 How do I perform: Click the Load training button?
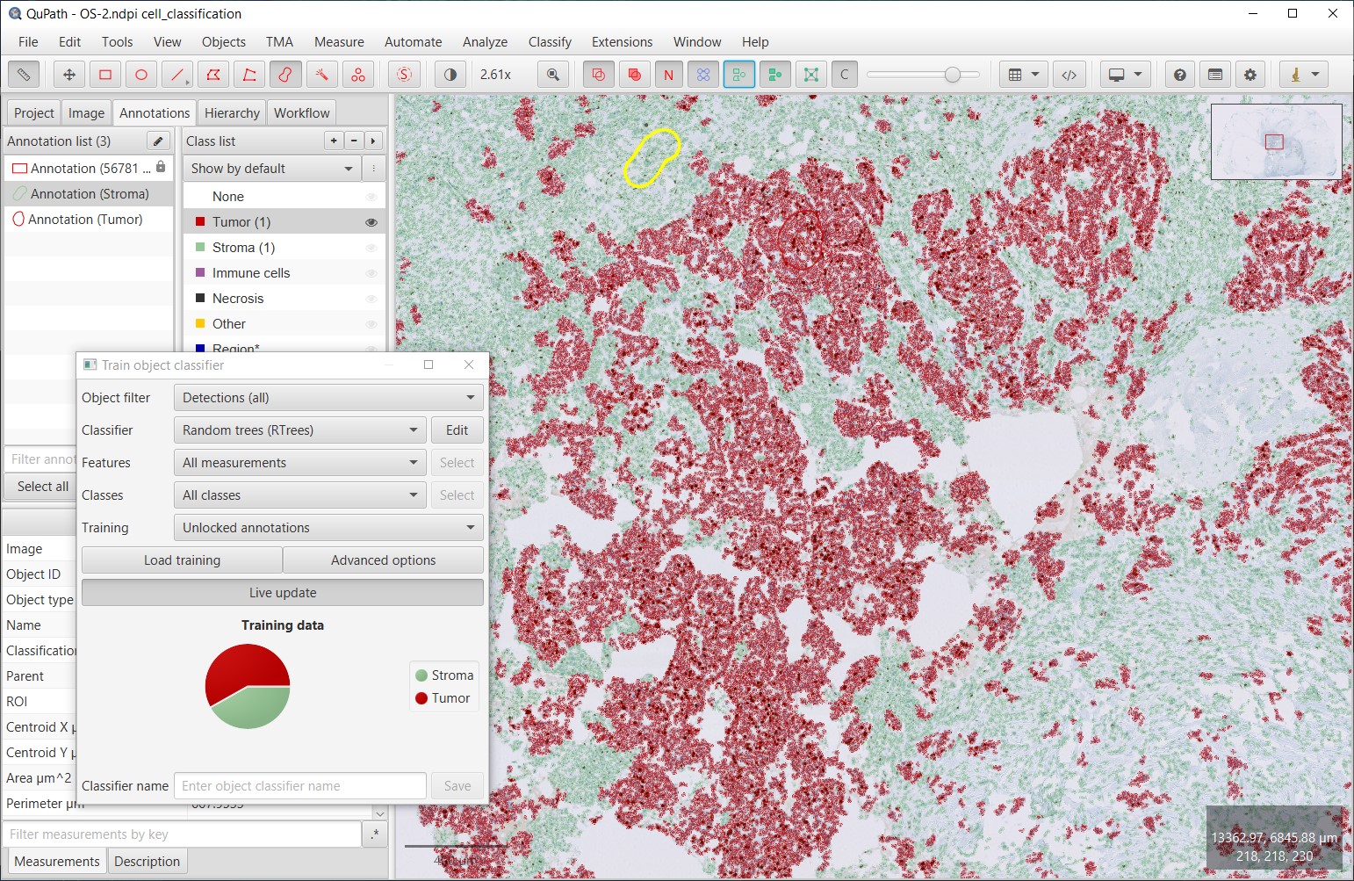click(182, 560)
